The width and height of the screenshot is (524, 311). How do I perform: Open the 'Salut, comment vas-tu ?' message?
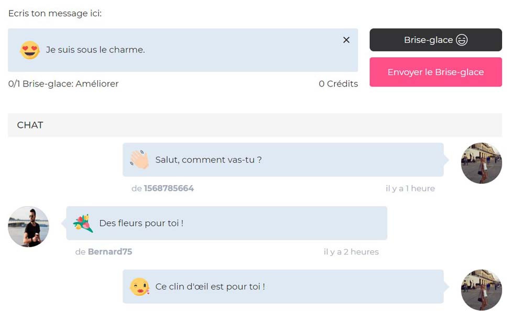coord(209,159)
